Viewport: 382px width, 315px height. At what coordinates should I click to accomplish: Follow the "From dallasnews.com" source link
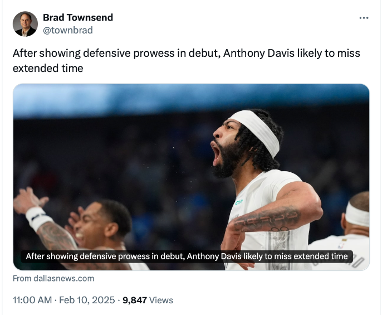point(53,278)
